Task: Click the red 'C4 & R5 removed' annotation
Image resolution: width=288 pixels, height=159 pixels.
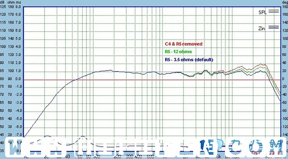Action: pos(184,44)
